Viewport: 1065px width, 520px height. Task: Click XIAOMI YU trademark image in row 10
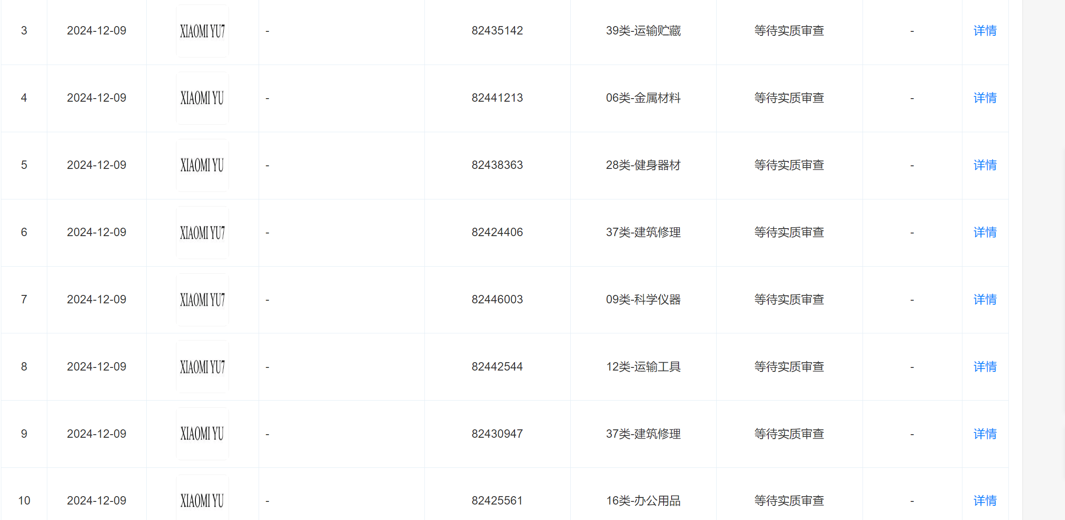click(202, 498)
